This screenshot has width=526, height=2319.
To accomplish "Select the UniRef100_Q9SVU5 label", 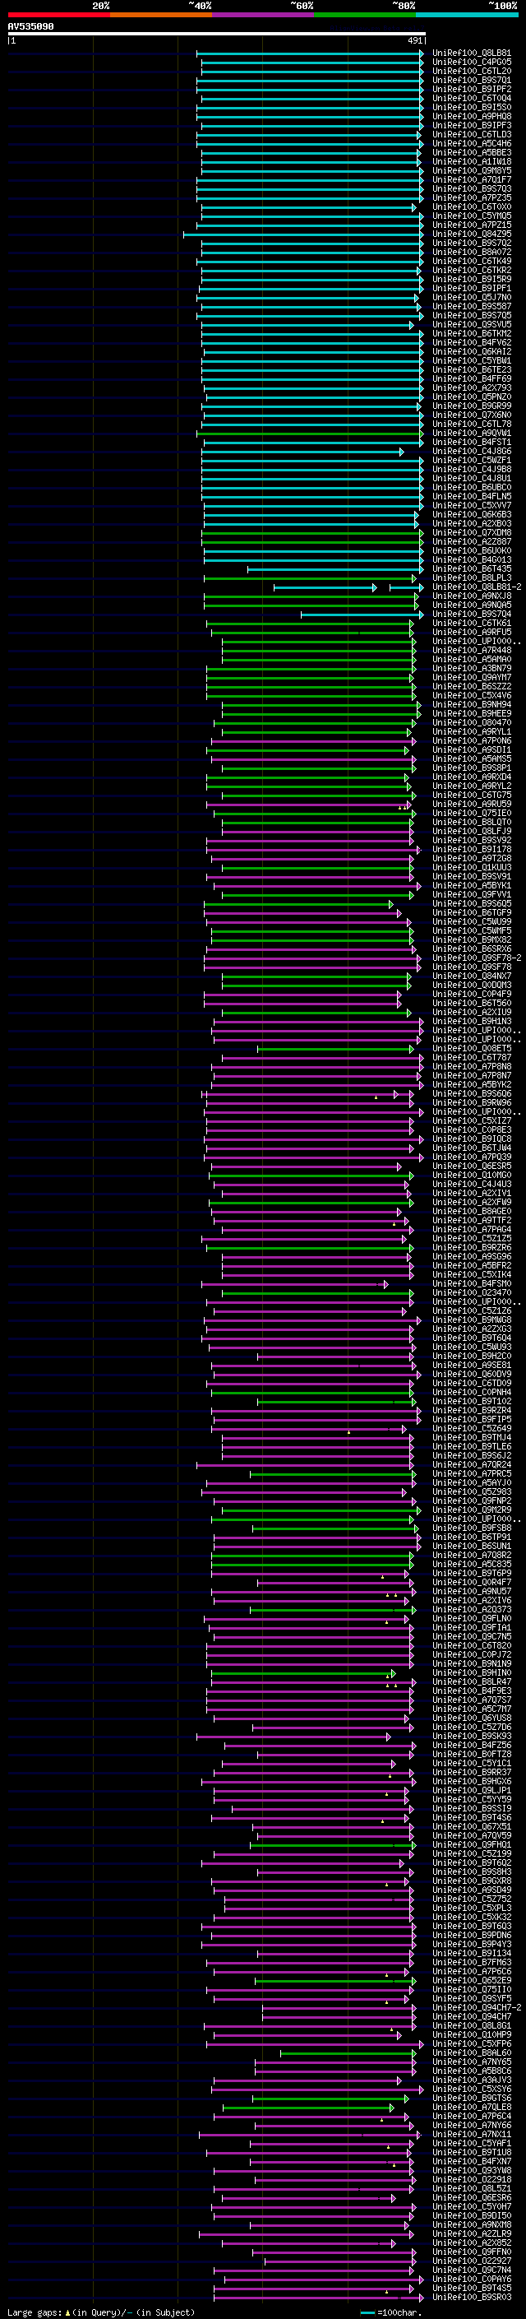I will point(472,324).
